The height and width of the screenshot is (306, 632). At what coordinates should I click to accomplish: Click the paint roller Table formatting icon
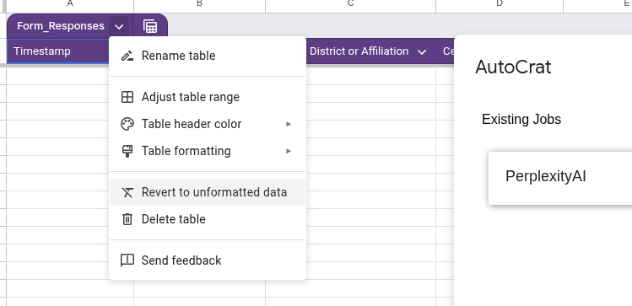click(127, 151)
